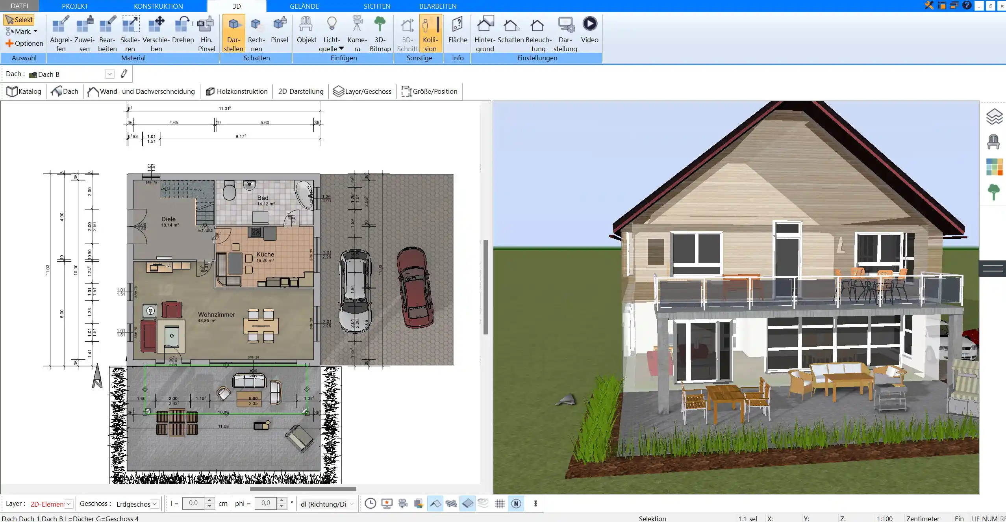The image size is (1006, 522).
Task: Select the Abgreifen material tool
Action: pos(61,33)
